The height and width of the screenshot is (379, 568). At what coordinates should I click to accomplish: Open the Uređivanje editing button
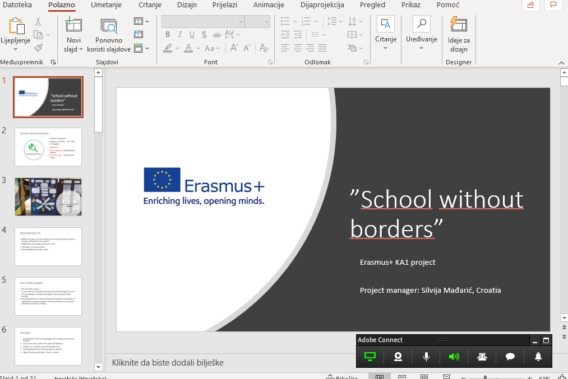tap(422, 34)
